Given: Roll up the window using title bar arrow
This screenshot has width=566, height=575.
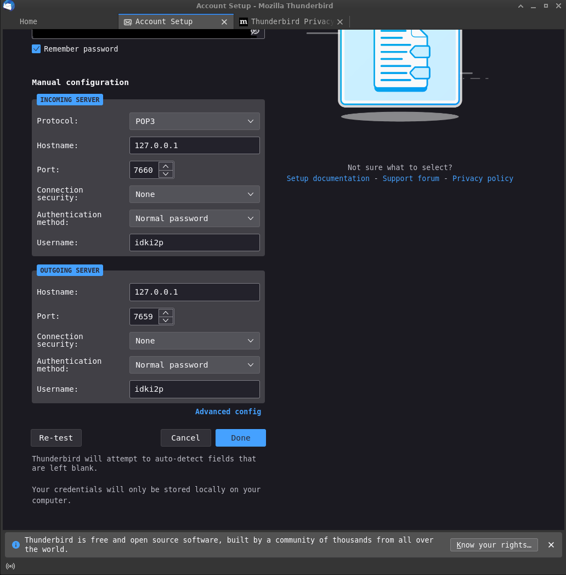Looking at the screenshot, I should (x=520, y=6).
